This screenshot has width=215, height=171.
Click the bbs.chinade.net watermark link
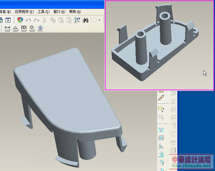[193, 165]
